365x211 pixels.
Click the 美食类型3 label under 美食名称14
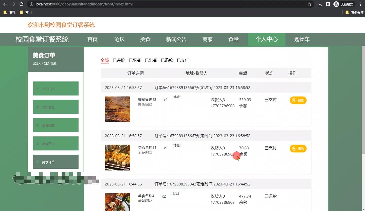coord(145,153)
